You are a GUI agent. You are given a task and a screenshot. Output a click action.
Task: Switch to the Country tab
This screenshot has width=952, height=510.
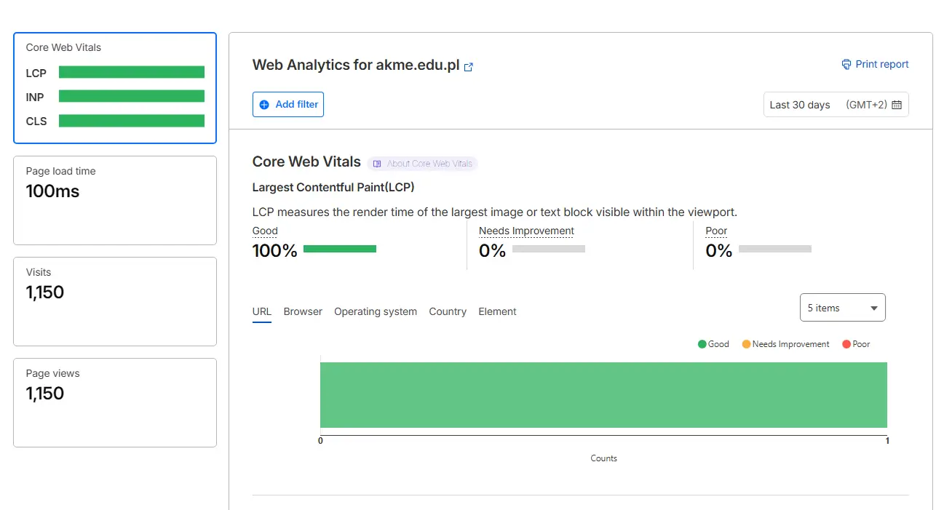coord(448,311)
